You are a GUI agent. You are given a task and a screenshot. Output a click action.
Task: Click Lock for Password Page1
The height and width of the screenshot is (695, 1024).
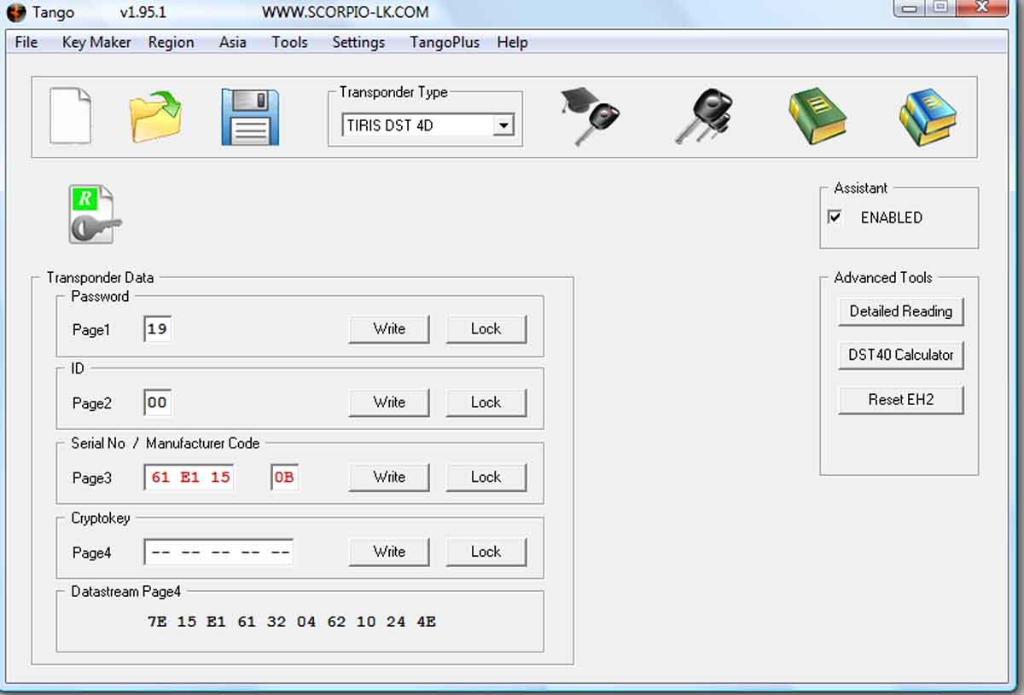[x=486, y=329]
